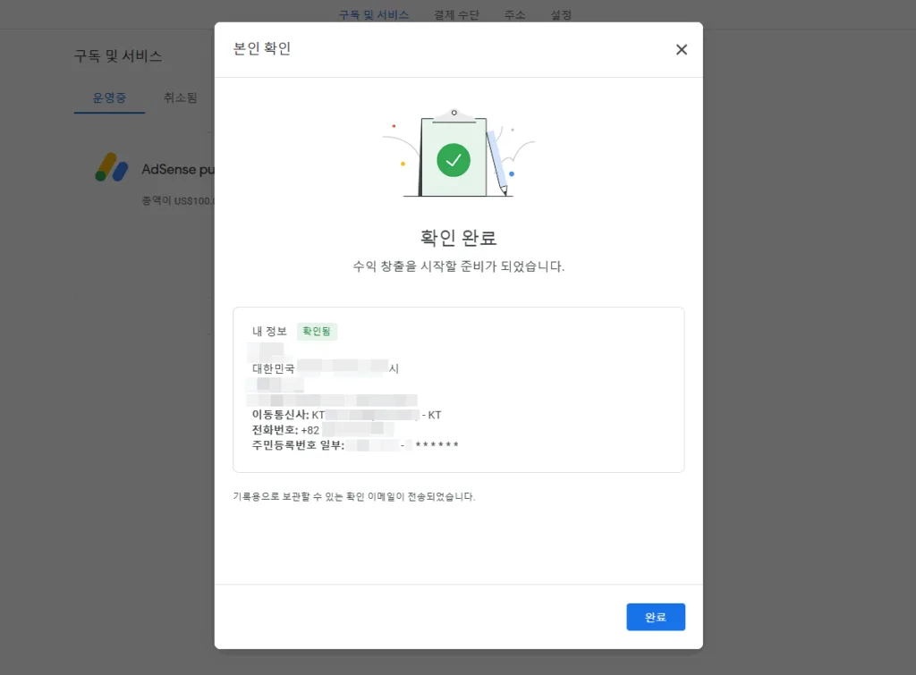The height and width of the screenshot is (675, 916).
Task: Show the 취소됨 subscriptions tab
Action: tap(181, 97)
